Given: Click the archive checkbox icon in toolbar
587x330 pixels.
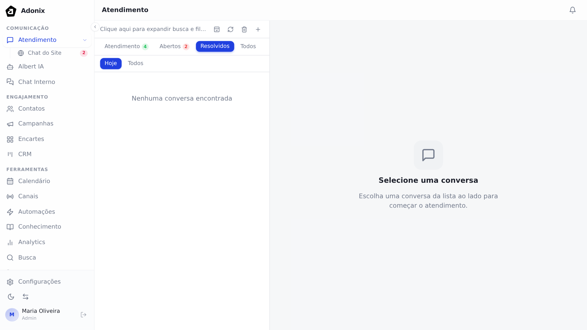Looking at the screenshot, I should (x=217, y=30).
